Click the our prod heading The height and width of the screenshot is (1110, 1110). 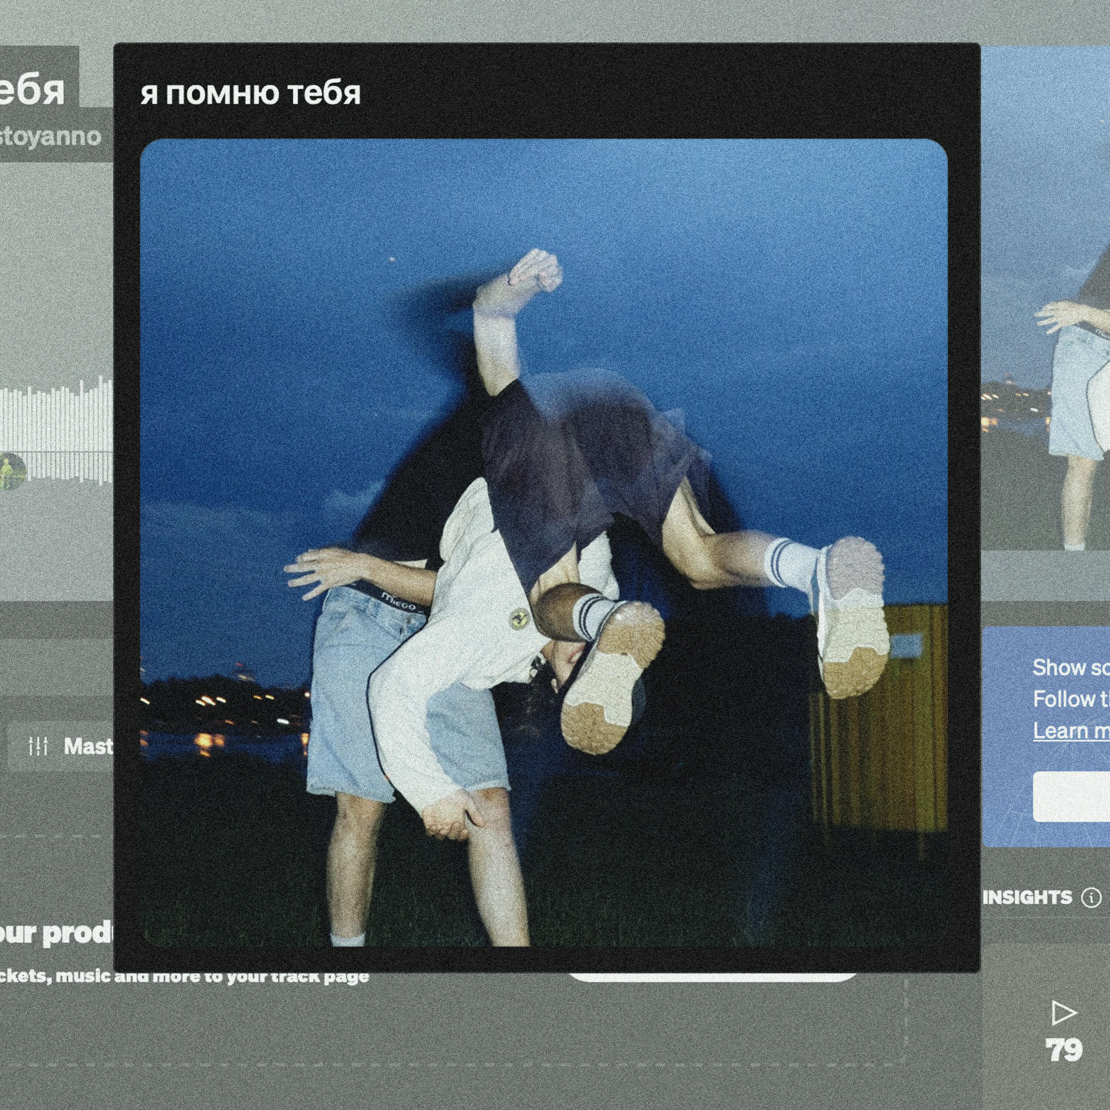coord(56,934)
